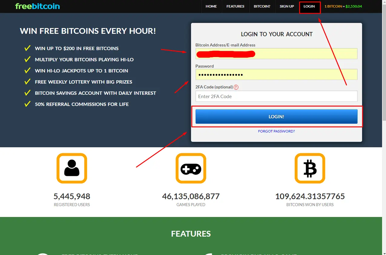The height and width of the screenshot is (255, 386).
Task: Click the Enter 2FA Code field
Action: 276,96
